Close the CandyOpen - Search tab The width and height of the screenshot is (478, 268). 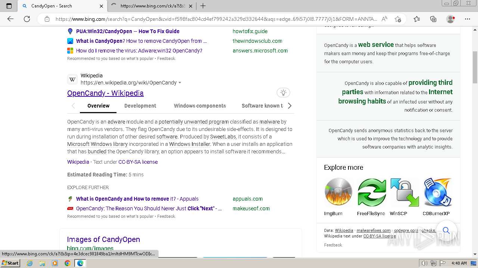101,6
